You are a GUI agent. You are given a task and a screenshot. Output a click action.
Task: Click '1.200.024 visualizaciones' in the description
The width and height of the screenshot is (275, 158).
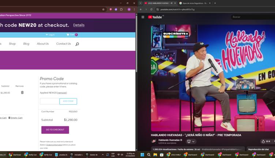click(165, 150)
